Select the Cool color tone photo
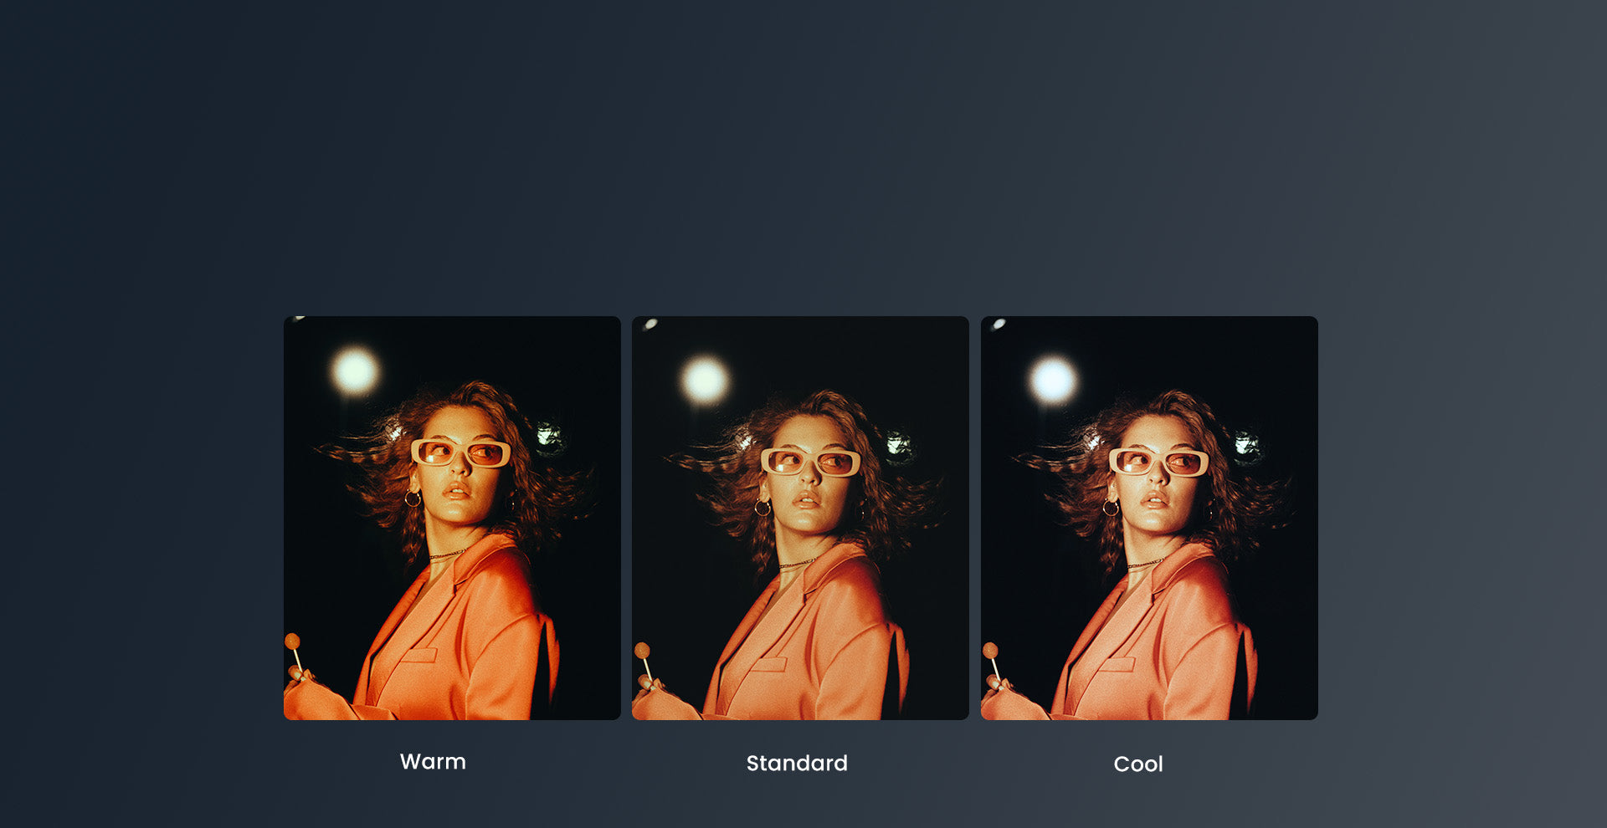Viewport: 1607px width, 828px height. click(1149, 518)
